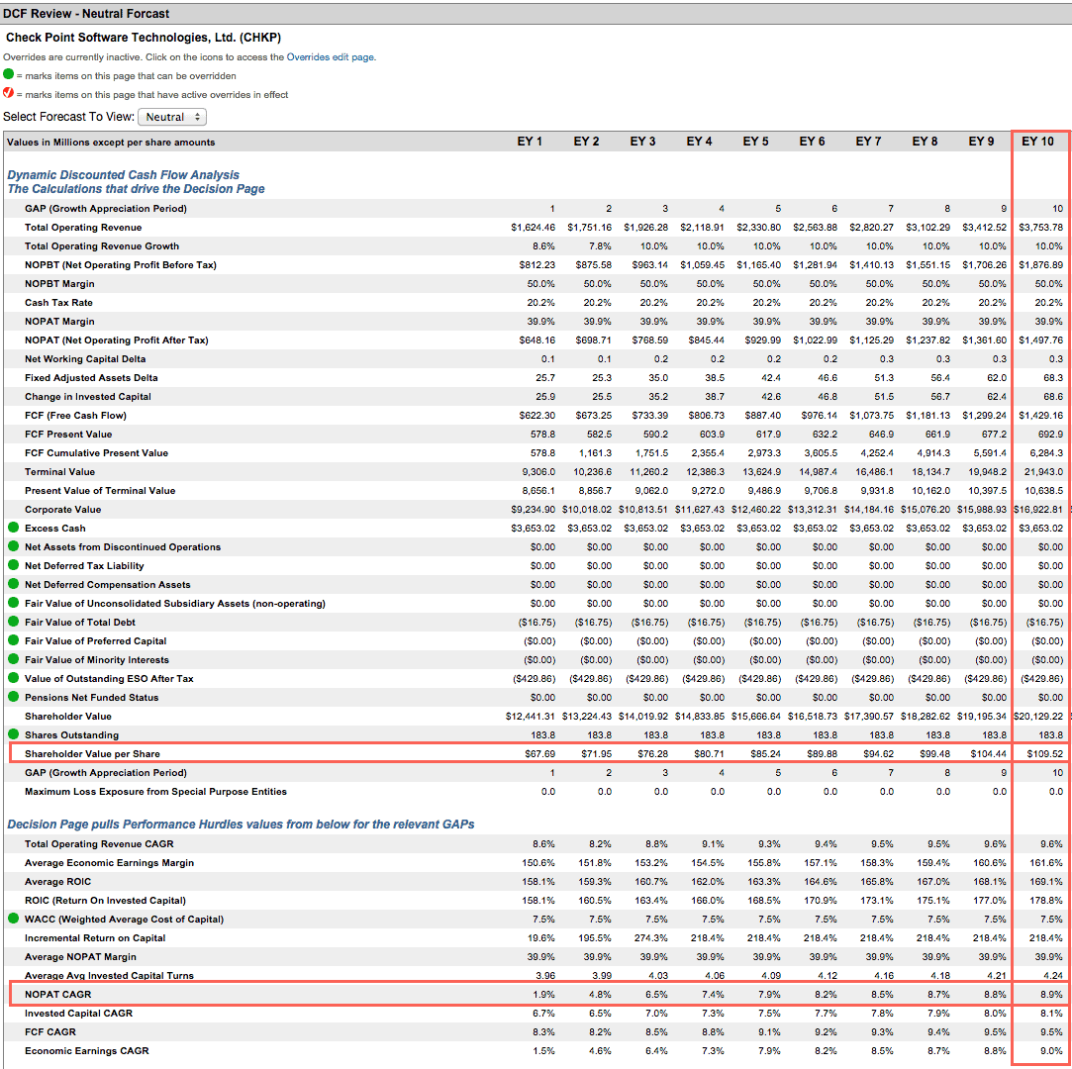The width and height of the screenshot is (1072, 1069).
Task: Click override dot for Fair Value of Preferred Capital
Action: 13,640
